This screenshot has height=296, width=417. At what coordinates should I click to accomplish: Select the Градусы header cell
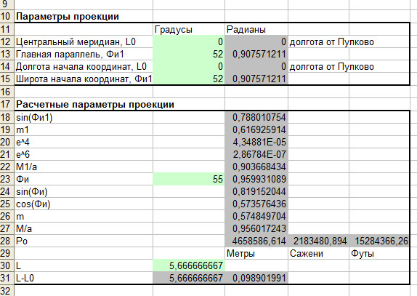click(189, 29)
